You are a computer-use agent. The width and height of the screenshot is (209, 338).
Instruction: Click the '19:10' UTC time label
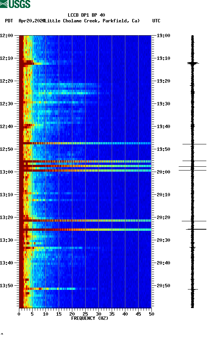click(x=163, y=58)
